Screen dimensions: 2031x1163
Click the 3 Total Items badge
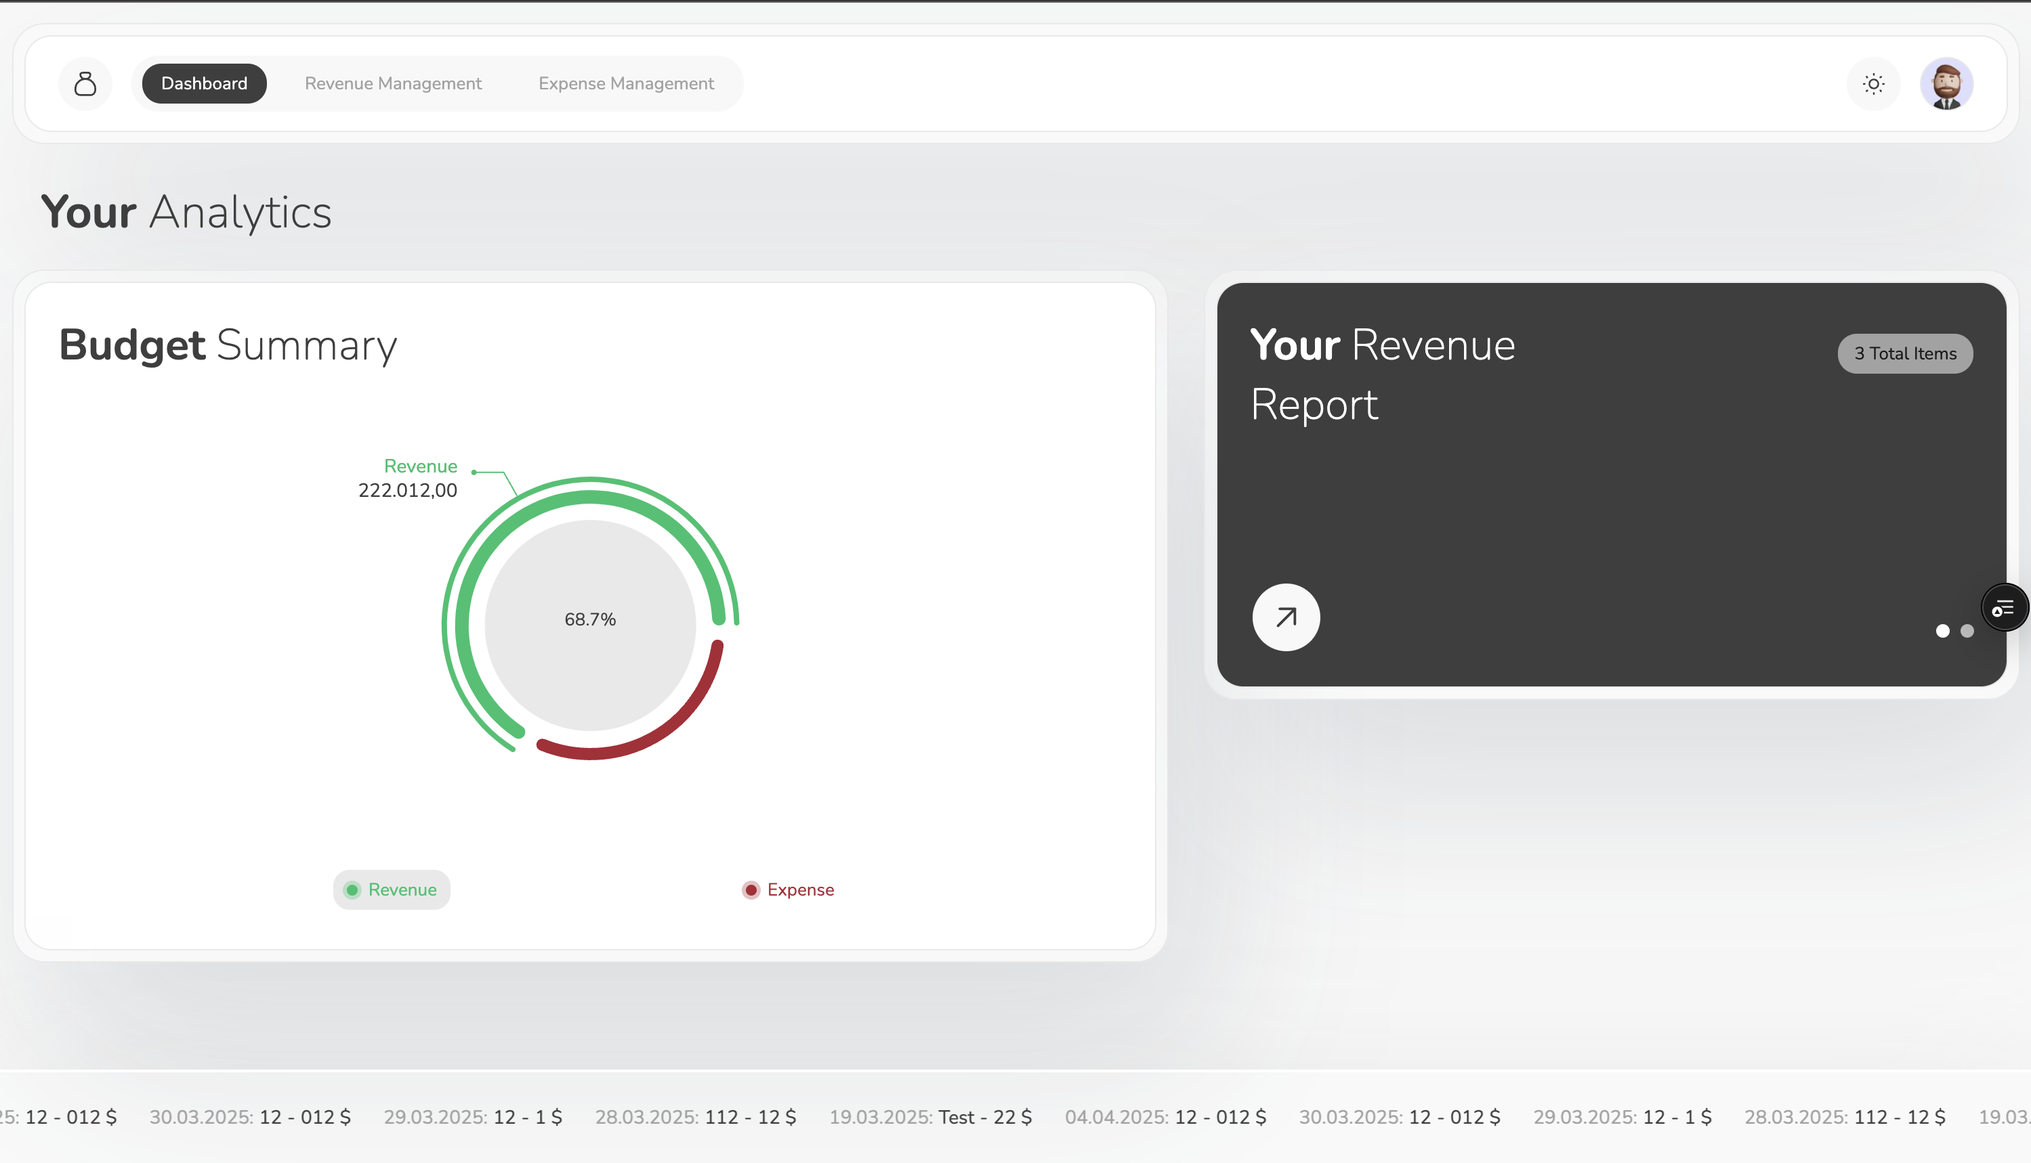tap(1905, 354)
